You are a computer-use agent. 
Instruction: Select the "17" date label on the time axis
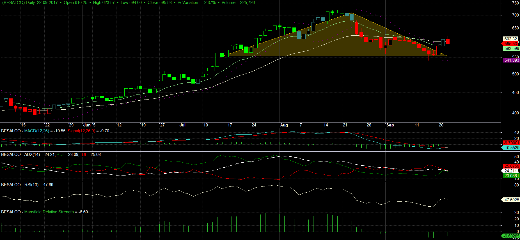tap(230, 125)
